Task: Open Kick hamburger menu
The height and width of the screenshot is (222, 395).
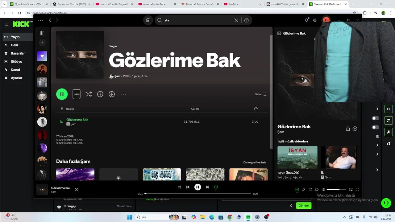Action: pyautogui.click(x=7, y=24)
